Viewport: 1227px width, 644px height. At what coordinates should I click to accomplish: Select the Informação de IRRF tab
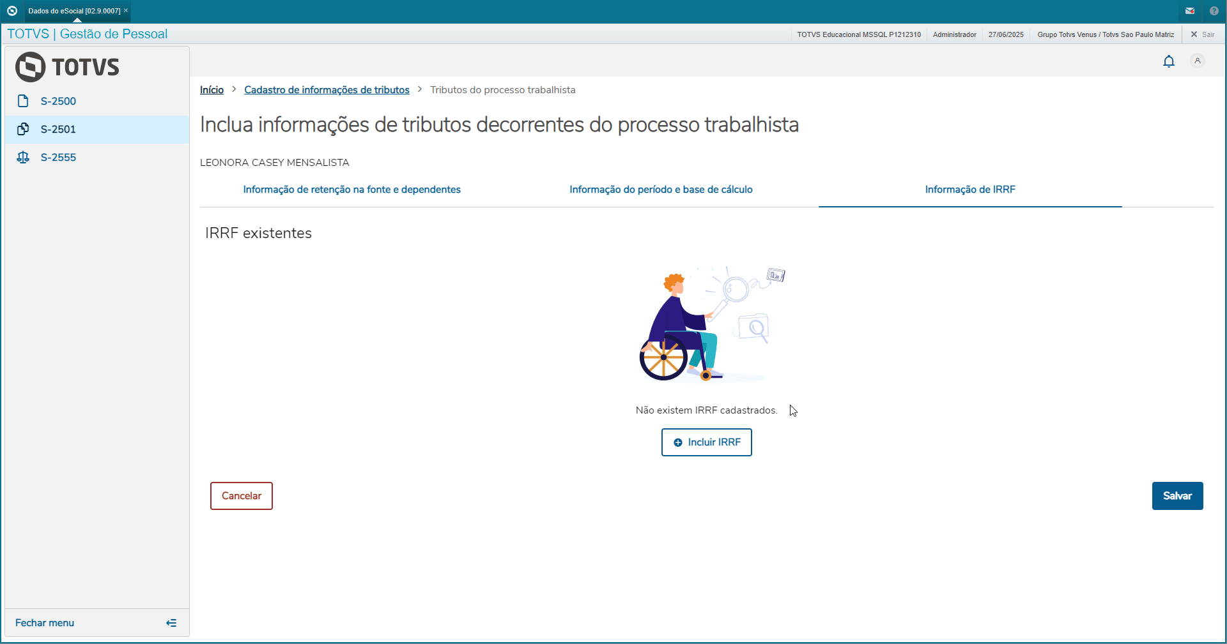[970, 190]
